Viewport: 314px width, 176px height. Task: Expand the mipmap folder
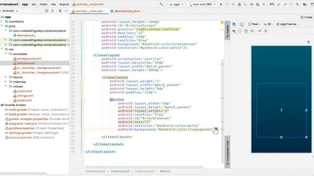[6, 82]
